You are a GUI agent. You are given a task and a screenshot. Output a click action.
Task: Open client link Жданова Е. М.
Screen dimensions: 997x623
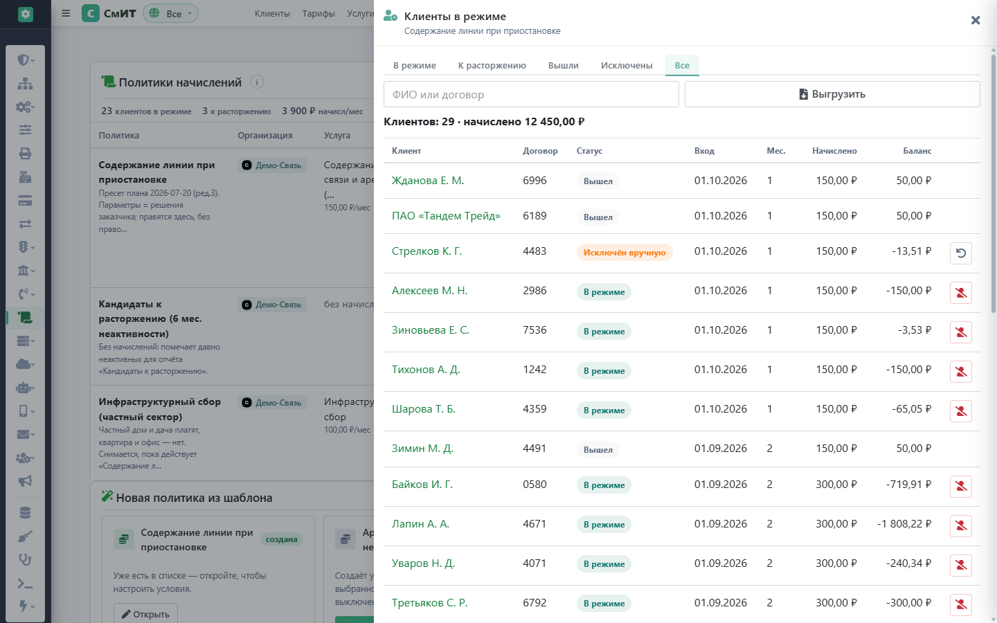[428, 181]
